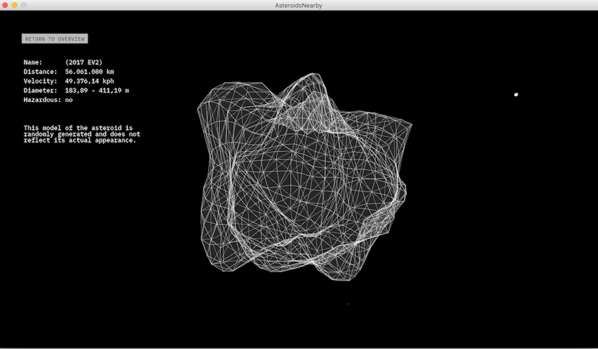Viewport: 598px width, 349px height.
Task: Click the small white star near the right edge
Action: click(516, 95)
